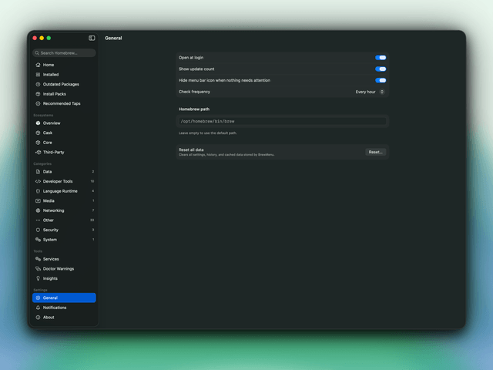
Task: Select Recommended Taps label
Action: [62, 103]
